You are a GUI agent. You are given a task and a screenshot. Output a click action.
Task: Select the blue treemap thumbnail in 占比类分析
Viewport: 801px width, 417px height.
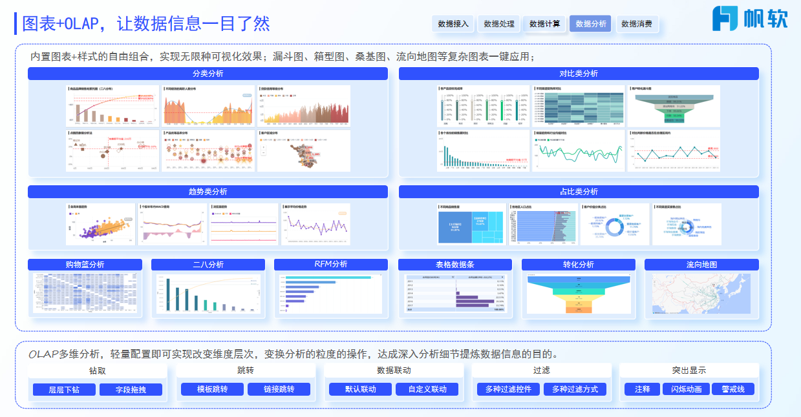click(x=471, y=224)
